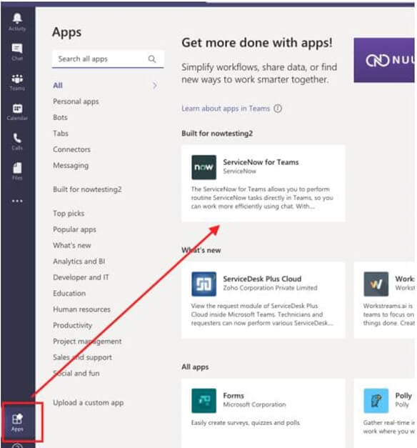This screenshot has width=417, height=448.
Task: Open ServiceNow for Teams app title
Action: (261, 162)
